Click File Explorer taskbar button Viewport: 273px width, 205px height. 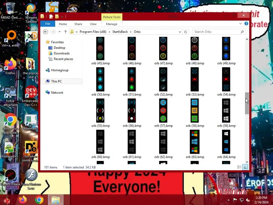click(x=56, y=200)
